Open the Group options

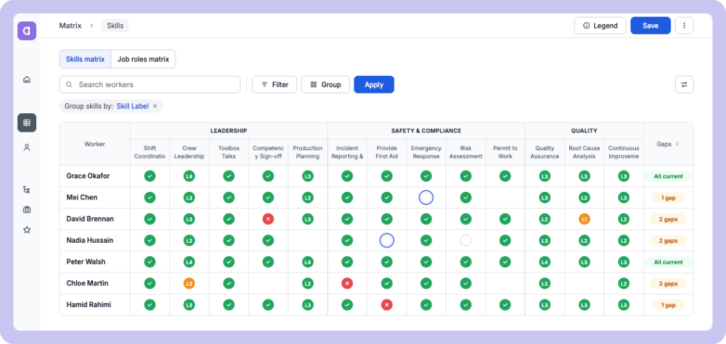[325, 85]
